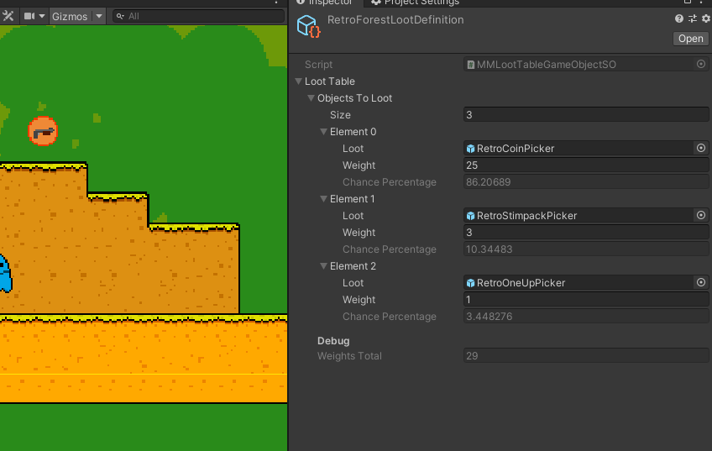The height and width of the screenshot is (451, 712).
Task: Collapse the Element 1 foldout
Action: tap(324, 199)
